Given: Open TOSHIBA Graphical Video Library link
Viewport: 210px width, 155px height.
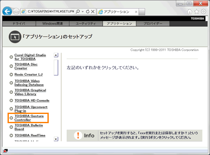Looking at the screenshot, I should pos(30,92).
